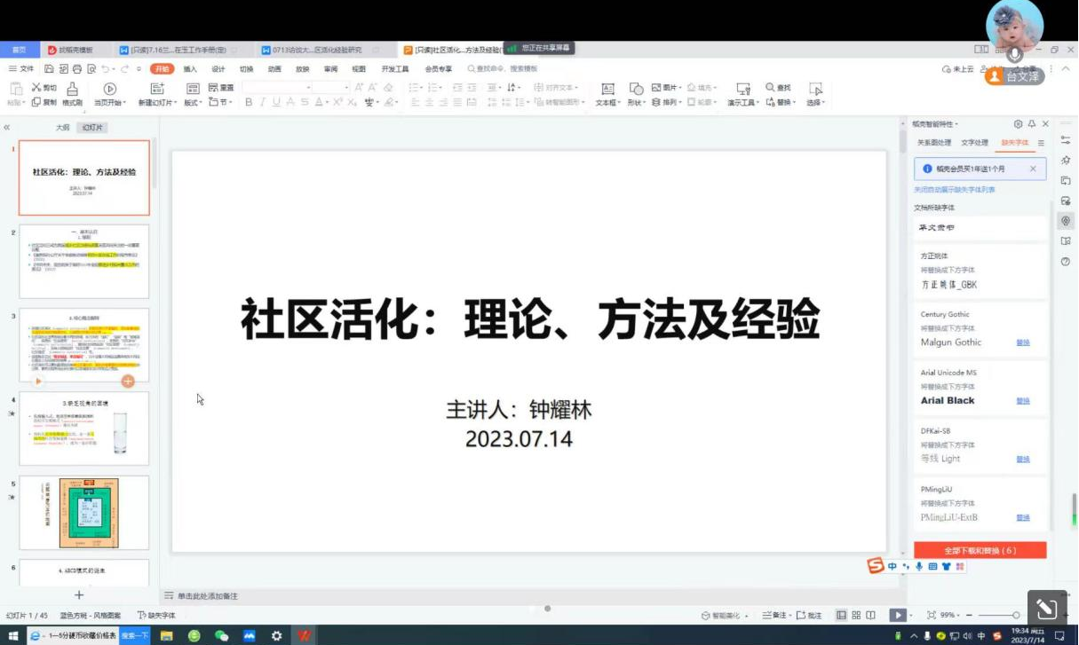Click the print icon in quick access bar

click(x=77, y=68)
